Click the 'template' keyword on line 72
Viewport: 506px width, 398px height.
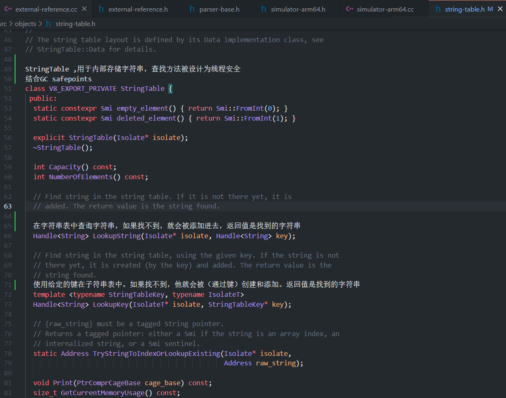pyautogui.click(x=49, y=294)
